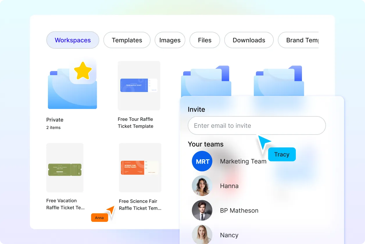Click Hanna's profile avatar
The width and height of the screenshot is (365, 244).
tap(202, 186)
